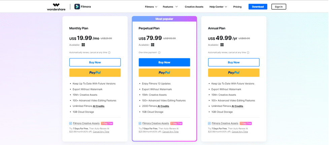Screen dimensions: 329x145
Task: Click info icon beside Monthly auto-renew note
Action: [x=109, y=53]
